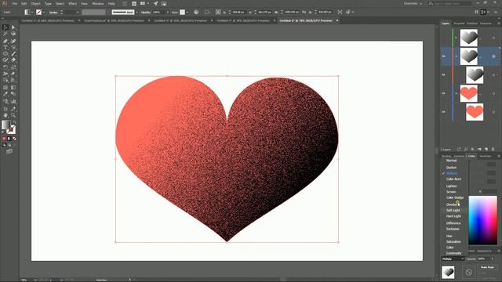Select the Ellipse shape tool
The image size is (502, 282).
click(x=5, y=54)
